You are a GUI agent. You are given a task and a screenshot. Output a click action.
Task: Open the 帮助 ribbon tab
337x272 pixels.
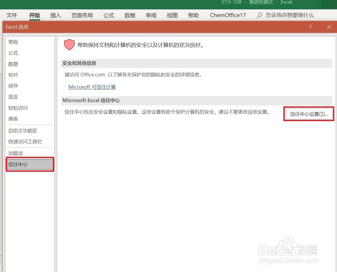coord(193,15)
